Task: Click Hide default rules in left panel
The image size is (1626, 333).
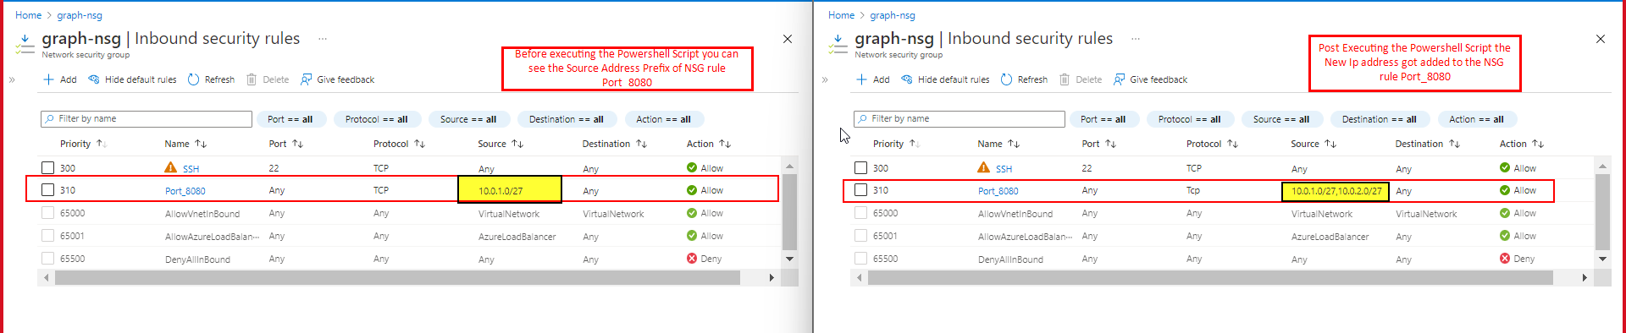Action: (x=132, y=79)
